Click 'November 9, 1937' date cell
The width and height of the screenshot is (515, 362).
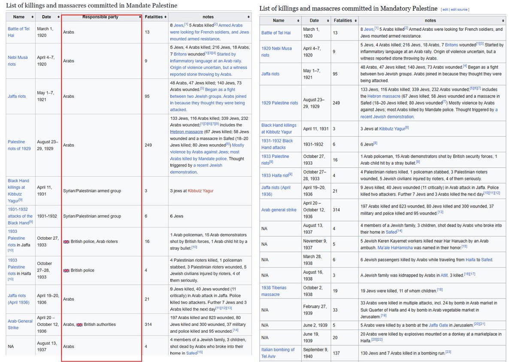pos(316,244)
